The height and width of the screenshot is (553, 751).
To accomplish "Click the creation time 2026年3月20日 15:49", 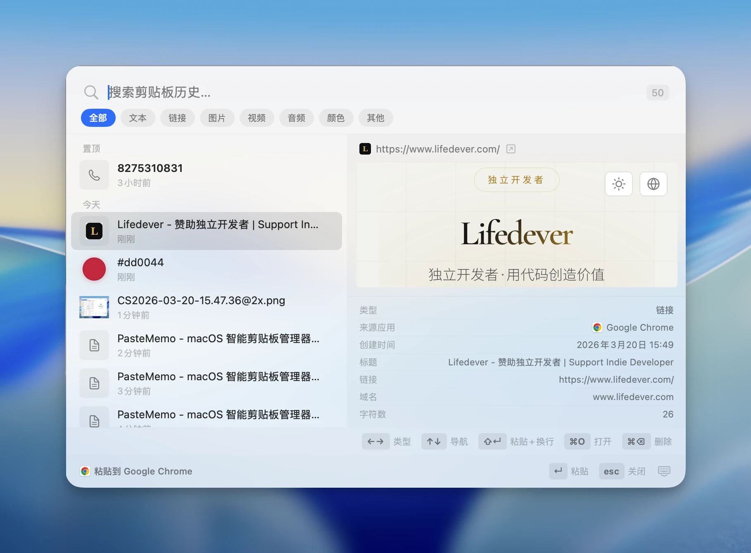I will tap(625, 345).
